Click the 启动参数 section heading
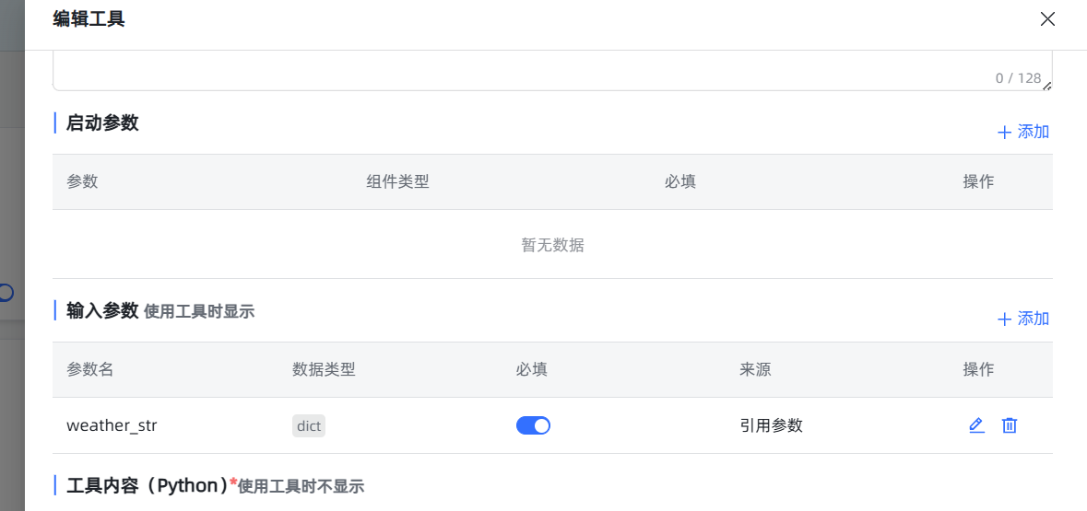Screen dimensions: 1087x511 click(x=102, y=122)
